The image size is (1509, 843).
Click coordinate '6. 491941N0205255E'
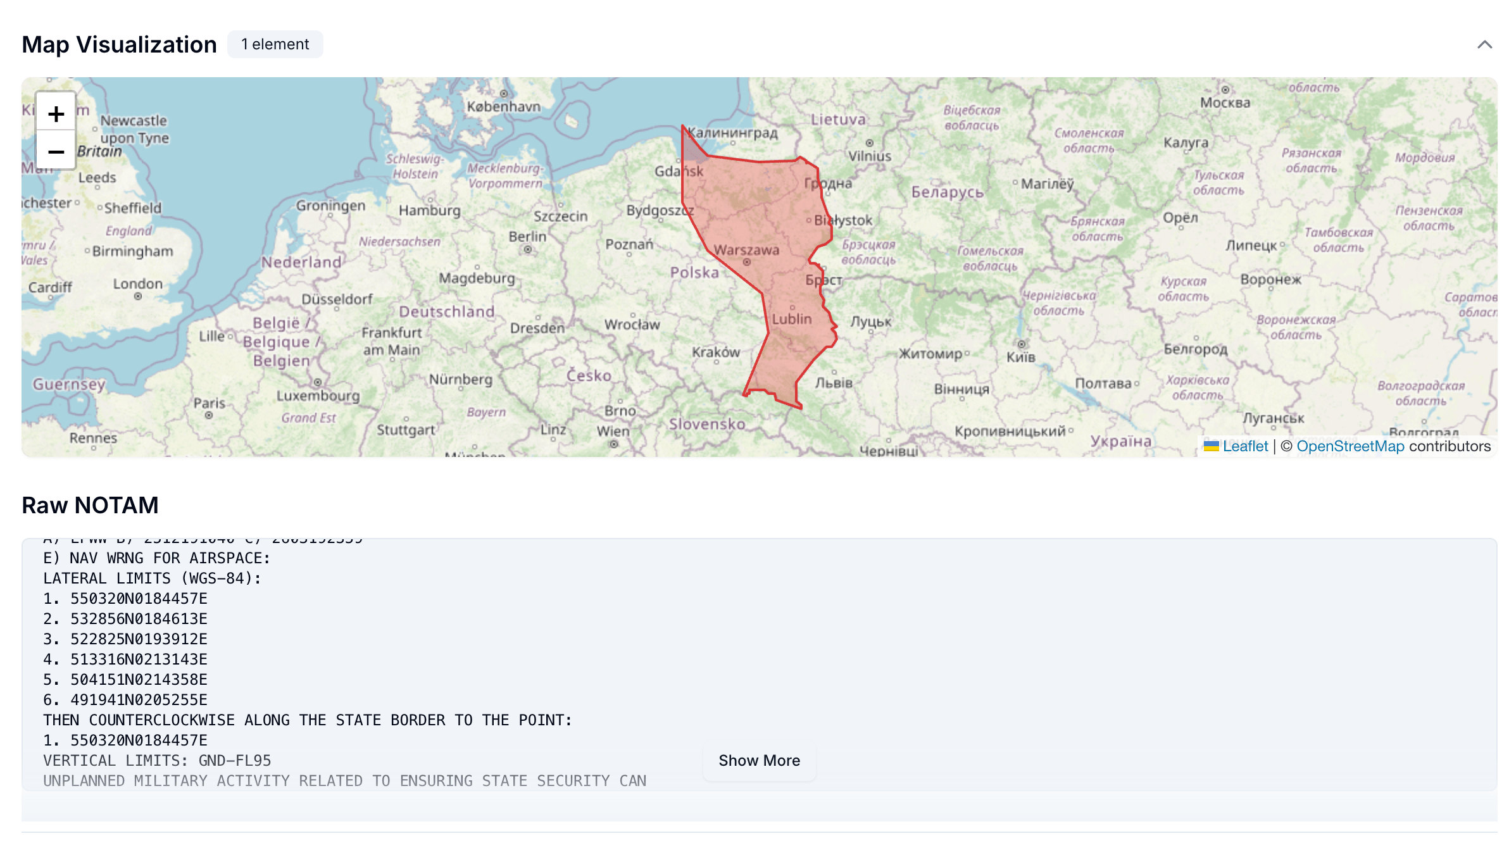pyautogui.click(x=125, y=700)
